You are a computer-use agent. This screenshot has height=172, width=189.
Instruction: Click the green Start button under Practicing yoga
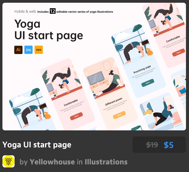[x=148, y=83]
